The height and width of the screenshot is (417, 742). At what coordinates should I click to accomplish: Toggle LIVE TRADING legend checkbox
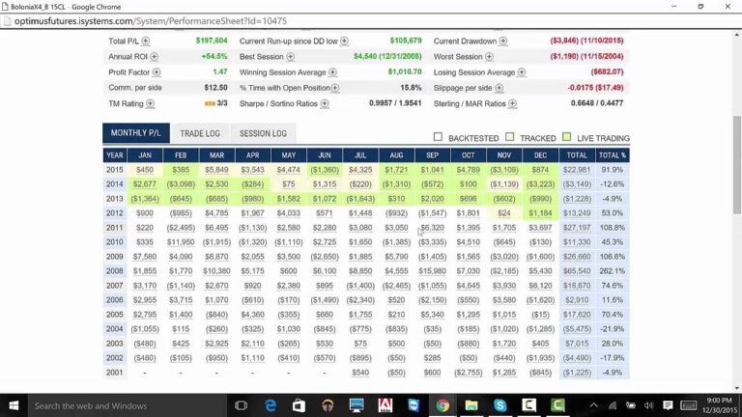click(x=567, y=137)
